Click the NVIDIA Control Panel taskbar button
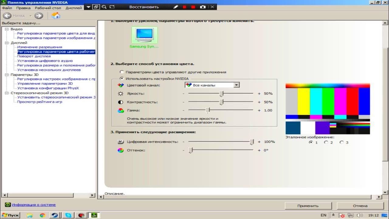 (x=94, y=215)
